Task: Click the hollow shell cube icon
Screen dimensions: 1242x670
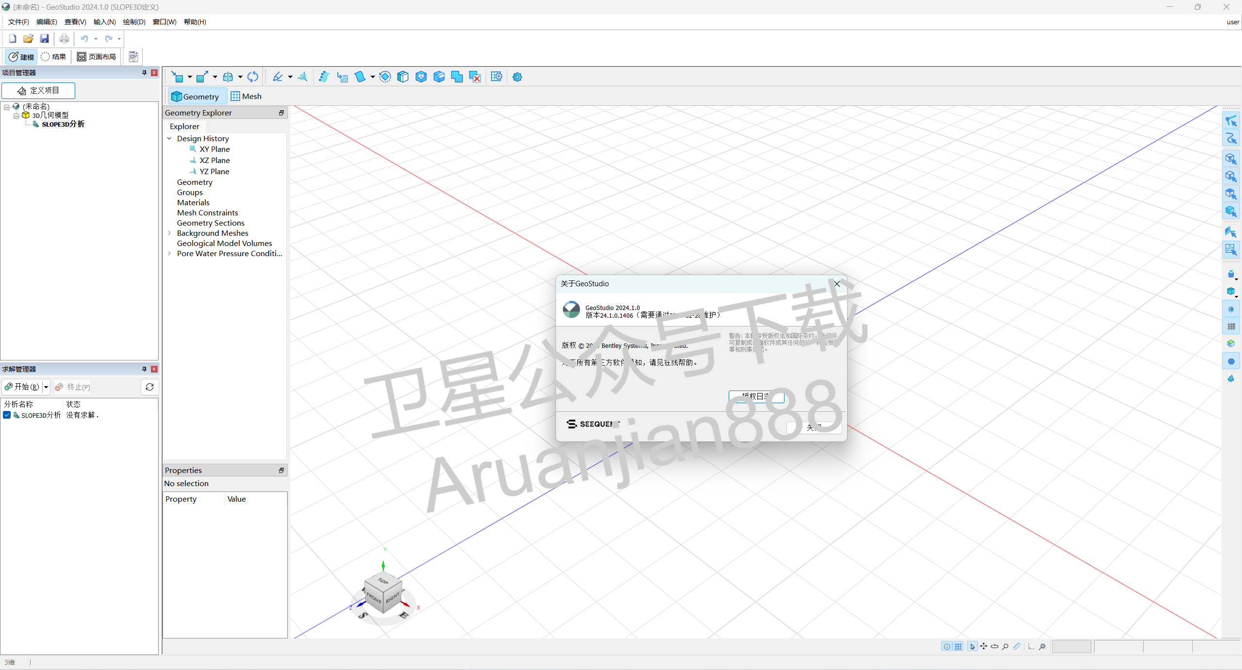Action: point(421,77)
